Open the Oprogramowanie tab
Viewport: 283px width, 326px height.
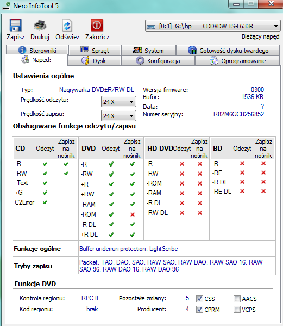(x=237, y=61)
